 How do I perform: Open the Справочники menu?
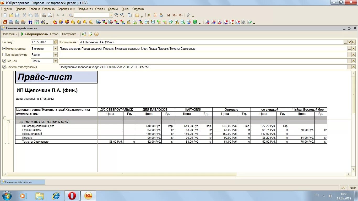pos(66,9)
